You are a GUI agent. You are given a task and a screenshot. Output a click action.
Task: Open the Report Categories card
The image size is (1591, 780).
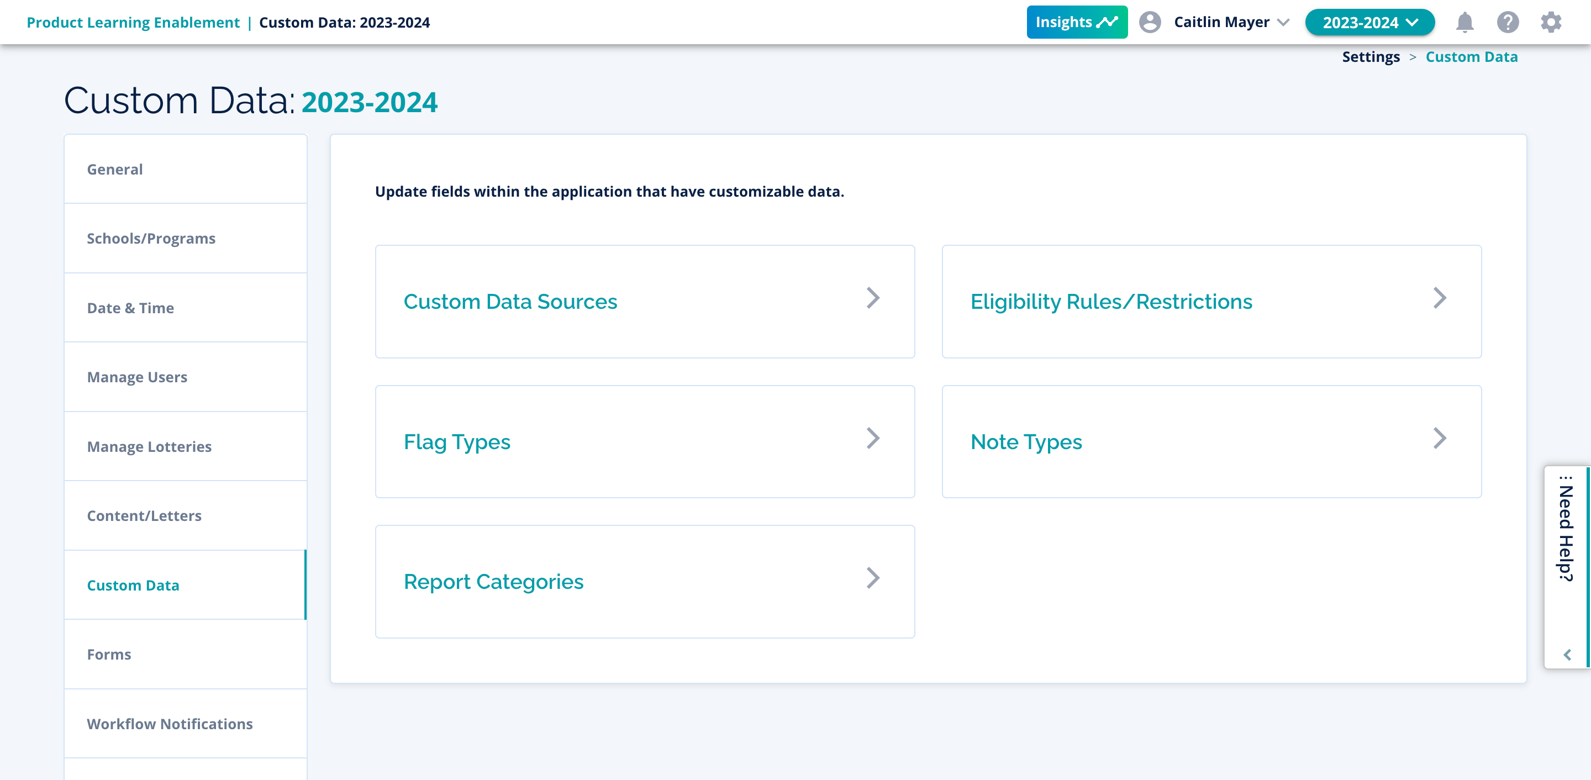[x=493, y=581]
